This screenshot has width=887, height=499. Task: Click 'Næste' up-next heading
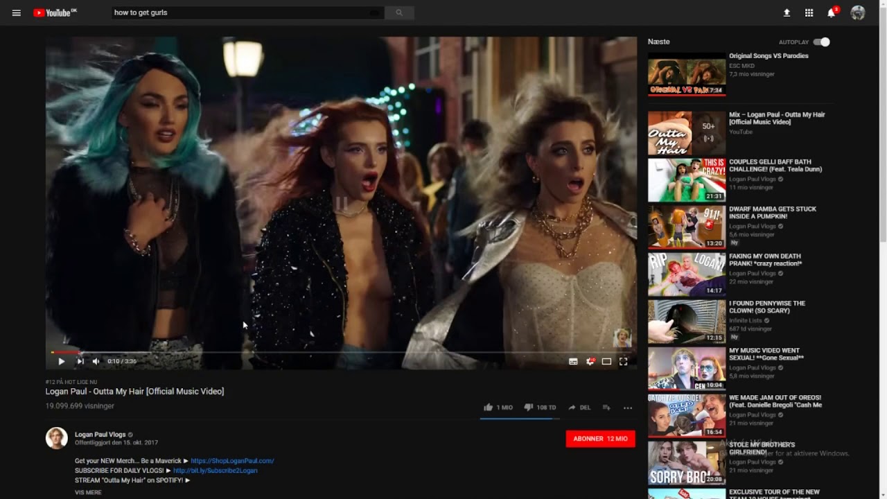tap(659, 42)
